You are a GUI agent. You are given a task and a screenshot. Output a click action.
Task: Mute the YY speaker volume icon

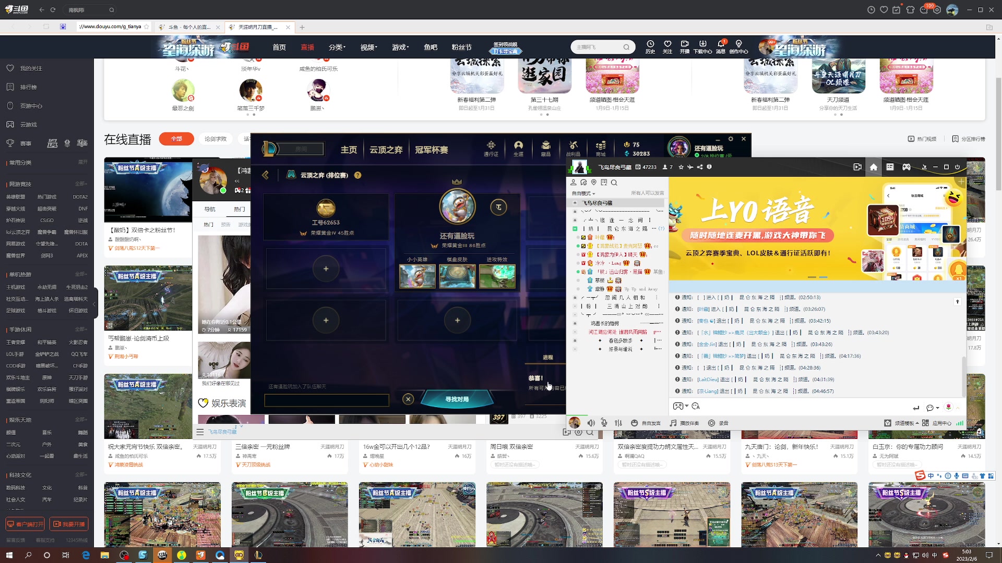[591, 423]
